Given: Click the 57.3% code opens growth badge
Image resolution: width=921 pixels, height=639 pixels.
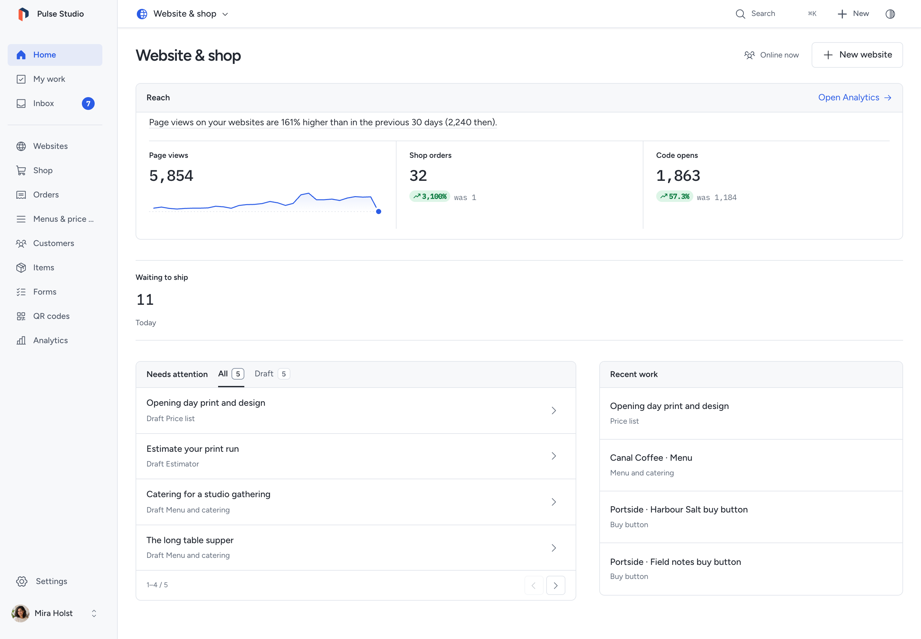Looking at the screenshot, I should [x=674, y=196].
